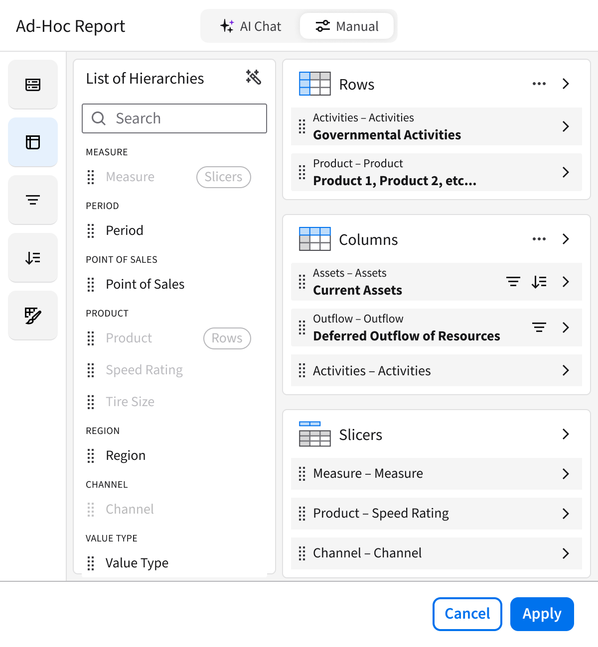
Task: Open the Columns more options menu
Action: pos(539,239)
